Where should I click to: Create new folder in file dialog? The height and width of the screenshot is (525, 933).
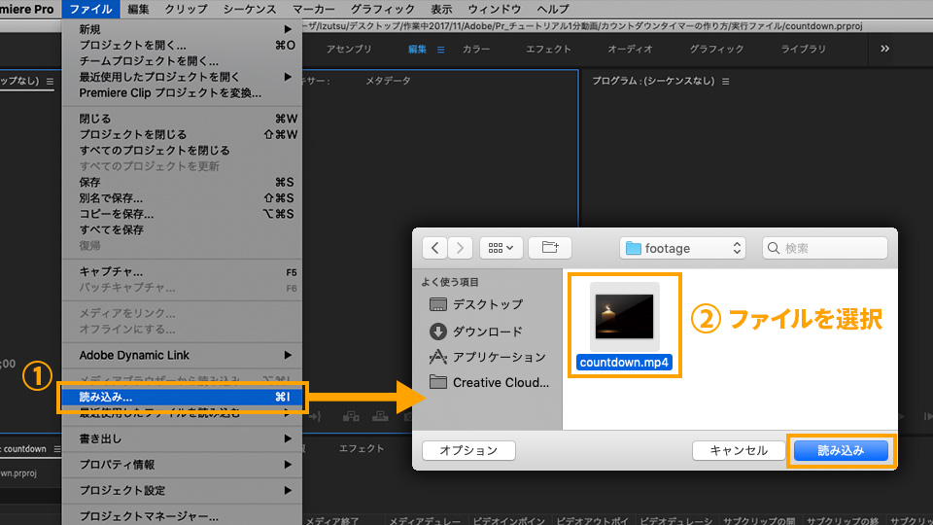coord(550,248)
